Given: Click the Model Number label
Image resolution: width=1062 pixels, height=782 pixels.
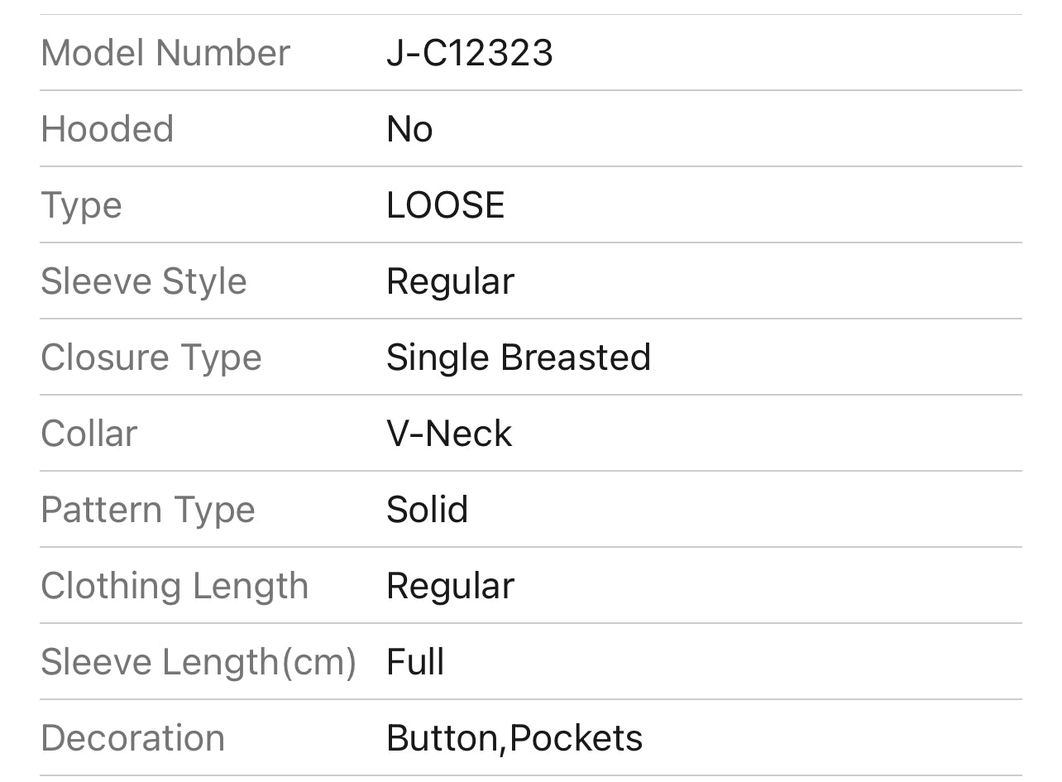Looking at the screenshot, I should click(165, 53).
